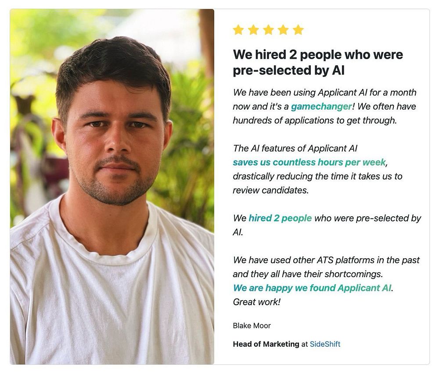This screenshot has height=377, width=439.
Task: Click 'The AI features of Applicant AI' line
Action: (295, 148)
